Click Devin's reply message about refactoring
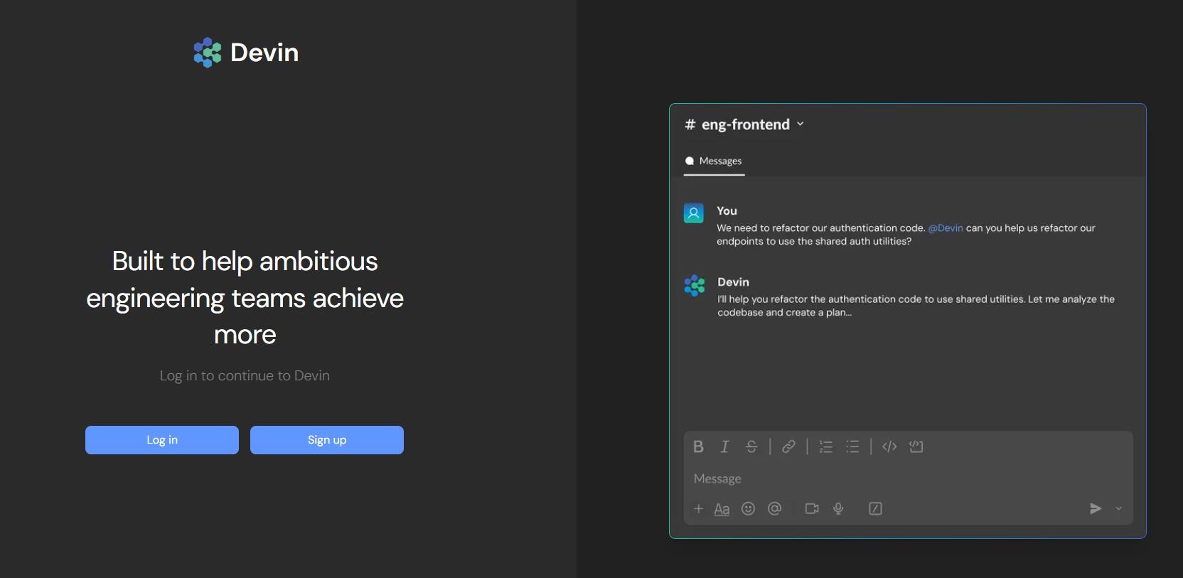The width and height of the screenshot is (1183, 578). point(916,306)
